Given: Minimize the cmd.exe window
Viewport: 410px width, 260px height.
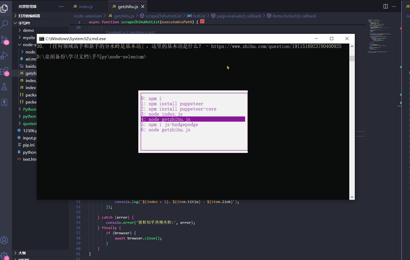Looking at the screenshot, I should [316, 39].
